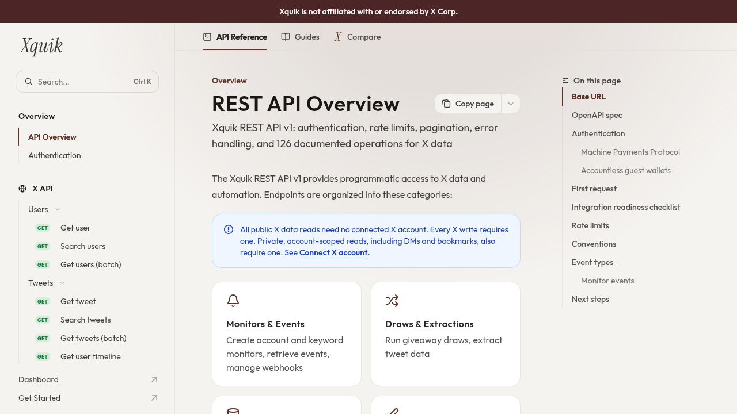Click the On this page list icon
The width and height of the screenshot is (737, 414).
(x=565, y=80)
